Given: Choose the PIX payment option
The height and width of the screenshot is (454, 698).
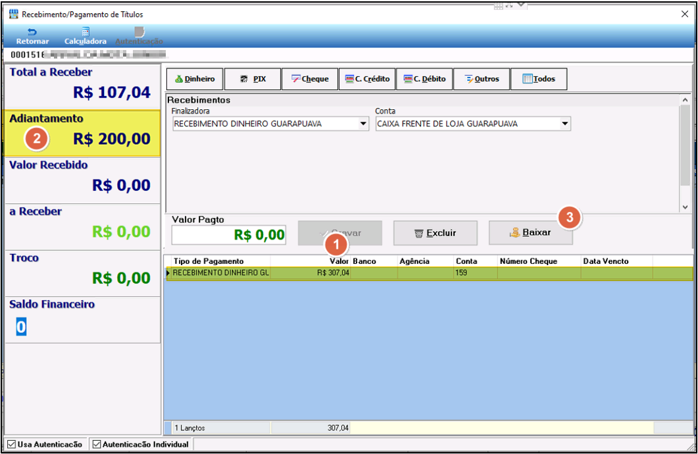Looking at the screenshot, I should click(253, 79).
